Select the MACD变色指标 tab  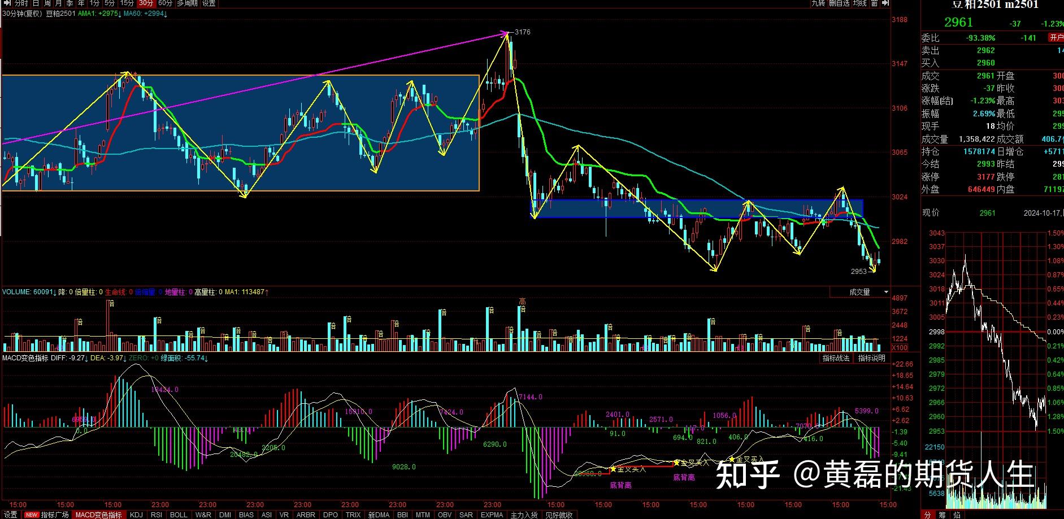pyautogui.click(x=99, y=515)
